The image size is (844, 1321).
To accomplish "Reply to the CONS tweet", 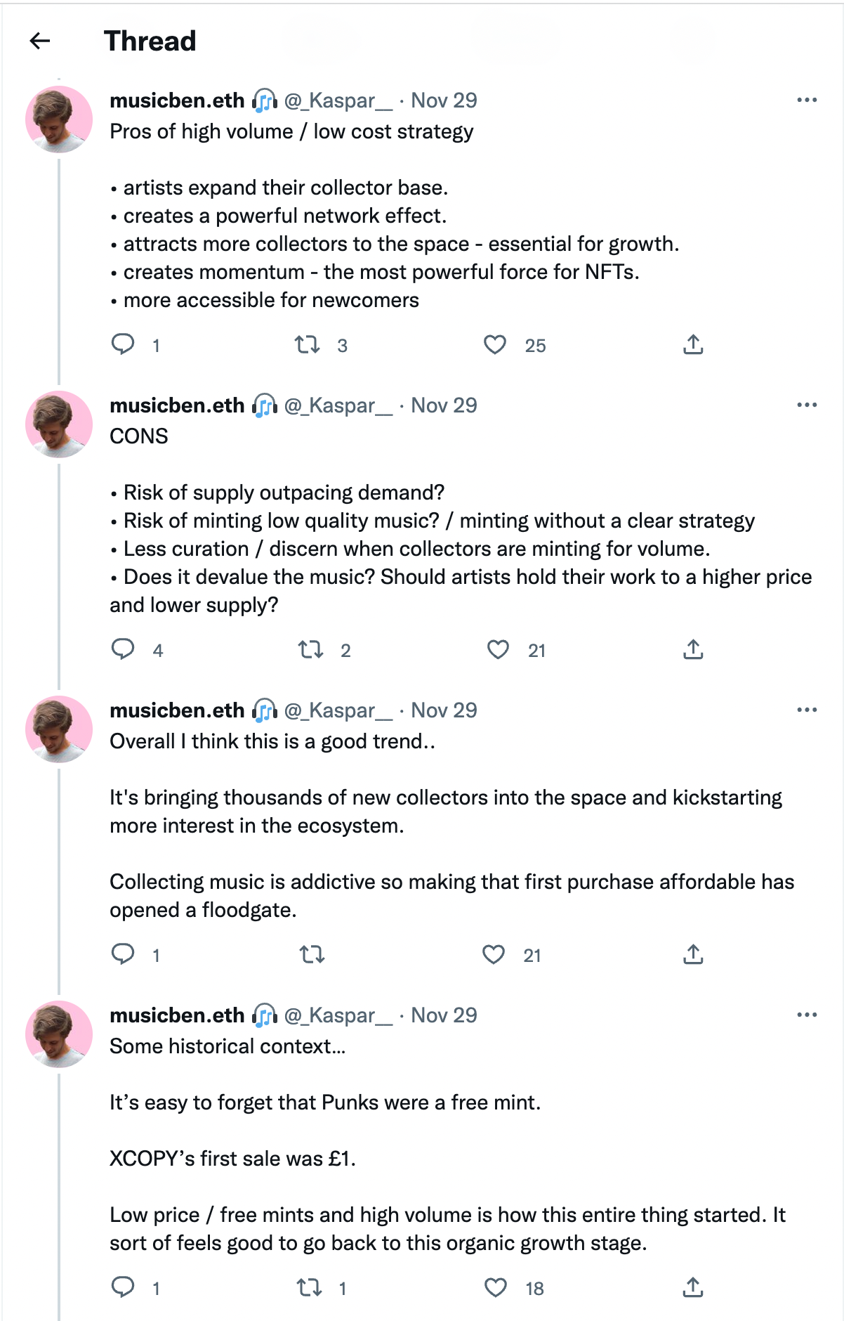I will pyautogui.click(x=124, y=649).
